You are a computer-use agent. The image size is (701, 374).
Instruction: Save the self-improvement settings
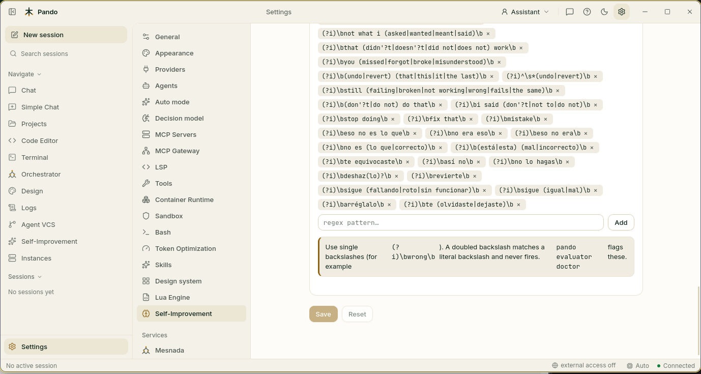323,314
